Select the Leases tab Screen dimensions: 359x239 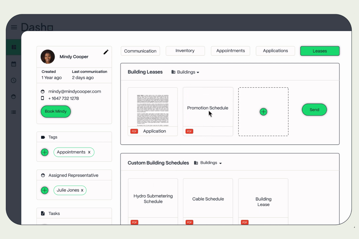(x=320, y=51)
